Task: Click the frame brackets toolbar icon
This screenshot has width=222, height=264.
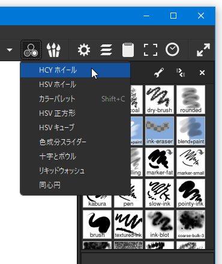Action: coord(151,50)
